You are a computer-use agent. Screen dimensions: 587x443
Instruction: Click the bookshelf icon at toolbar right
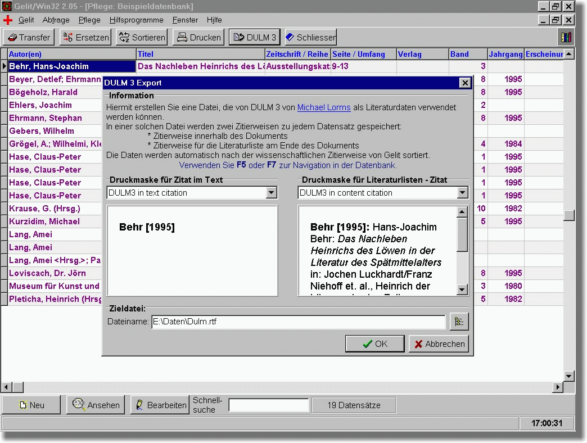coord(566,37)
